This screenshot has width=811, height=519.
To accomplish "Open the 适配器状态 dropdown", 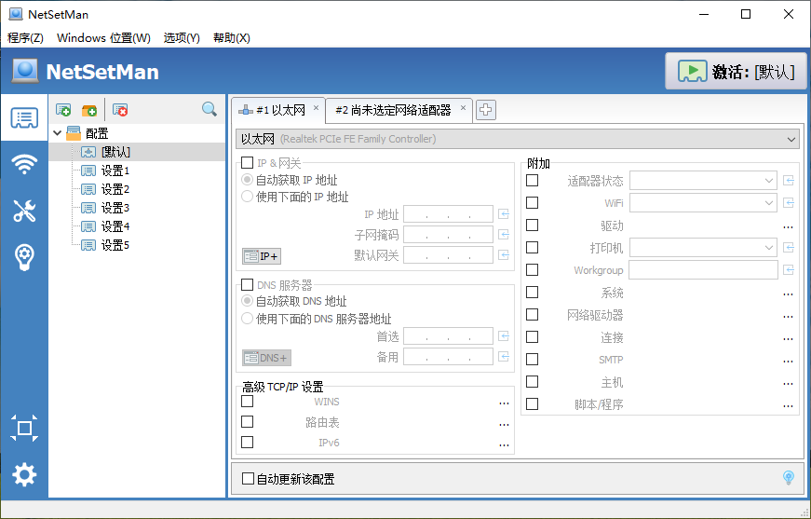I will 703,181.
